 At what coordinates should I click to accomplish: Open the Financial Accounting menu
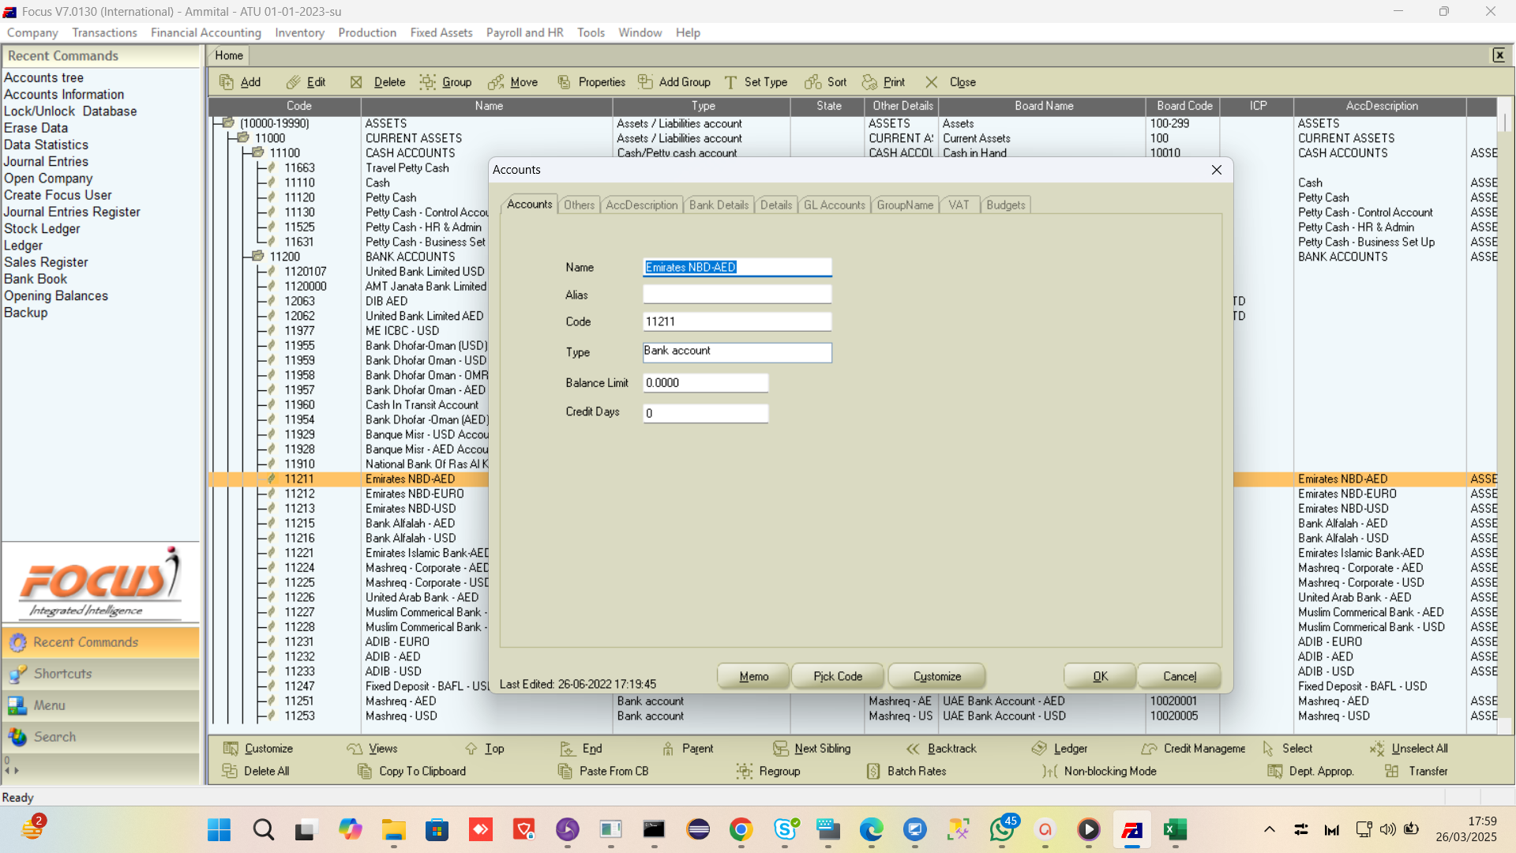pyautogui.click(x=205, y=32)
